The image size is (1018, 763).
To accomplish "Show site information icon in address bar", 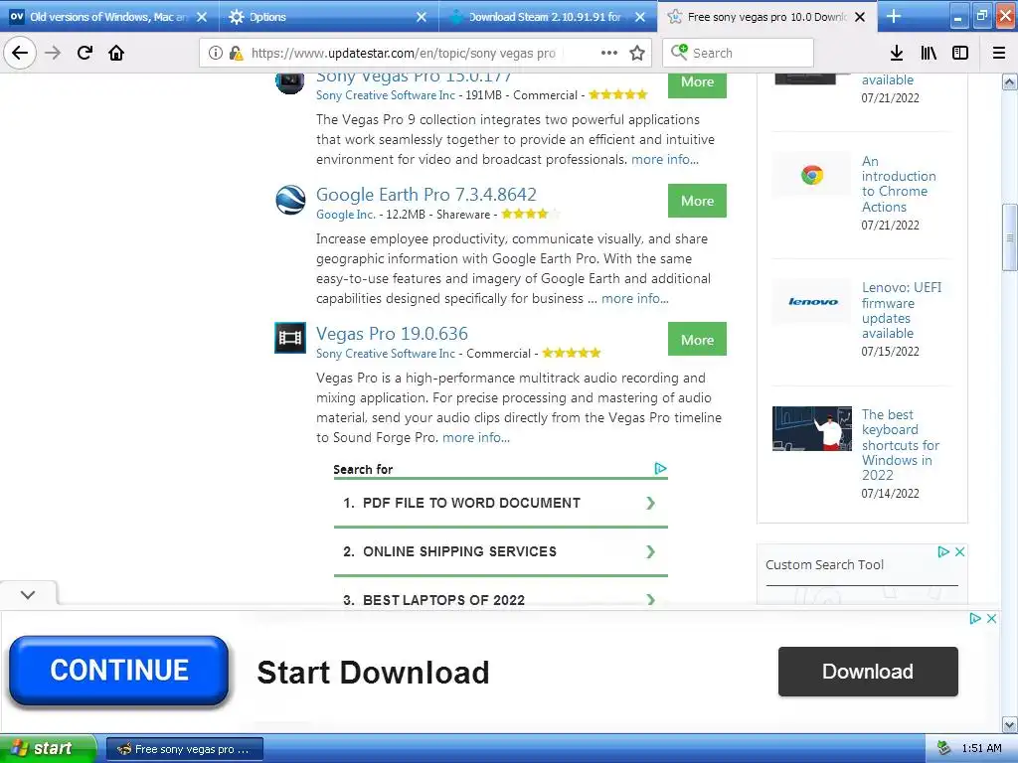I will tap(216, 53).
